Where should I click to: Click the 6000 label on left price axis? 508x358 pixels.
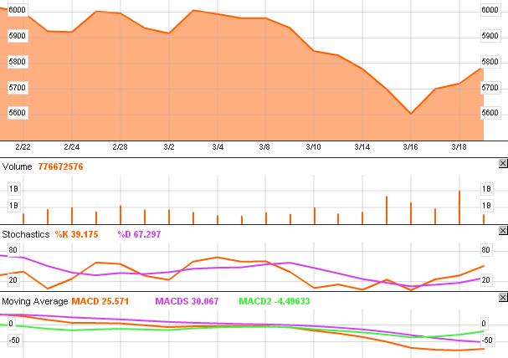pyautogui.click(x=17, y=10)
